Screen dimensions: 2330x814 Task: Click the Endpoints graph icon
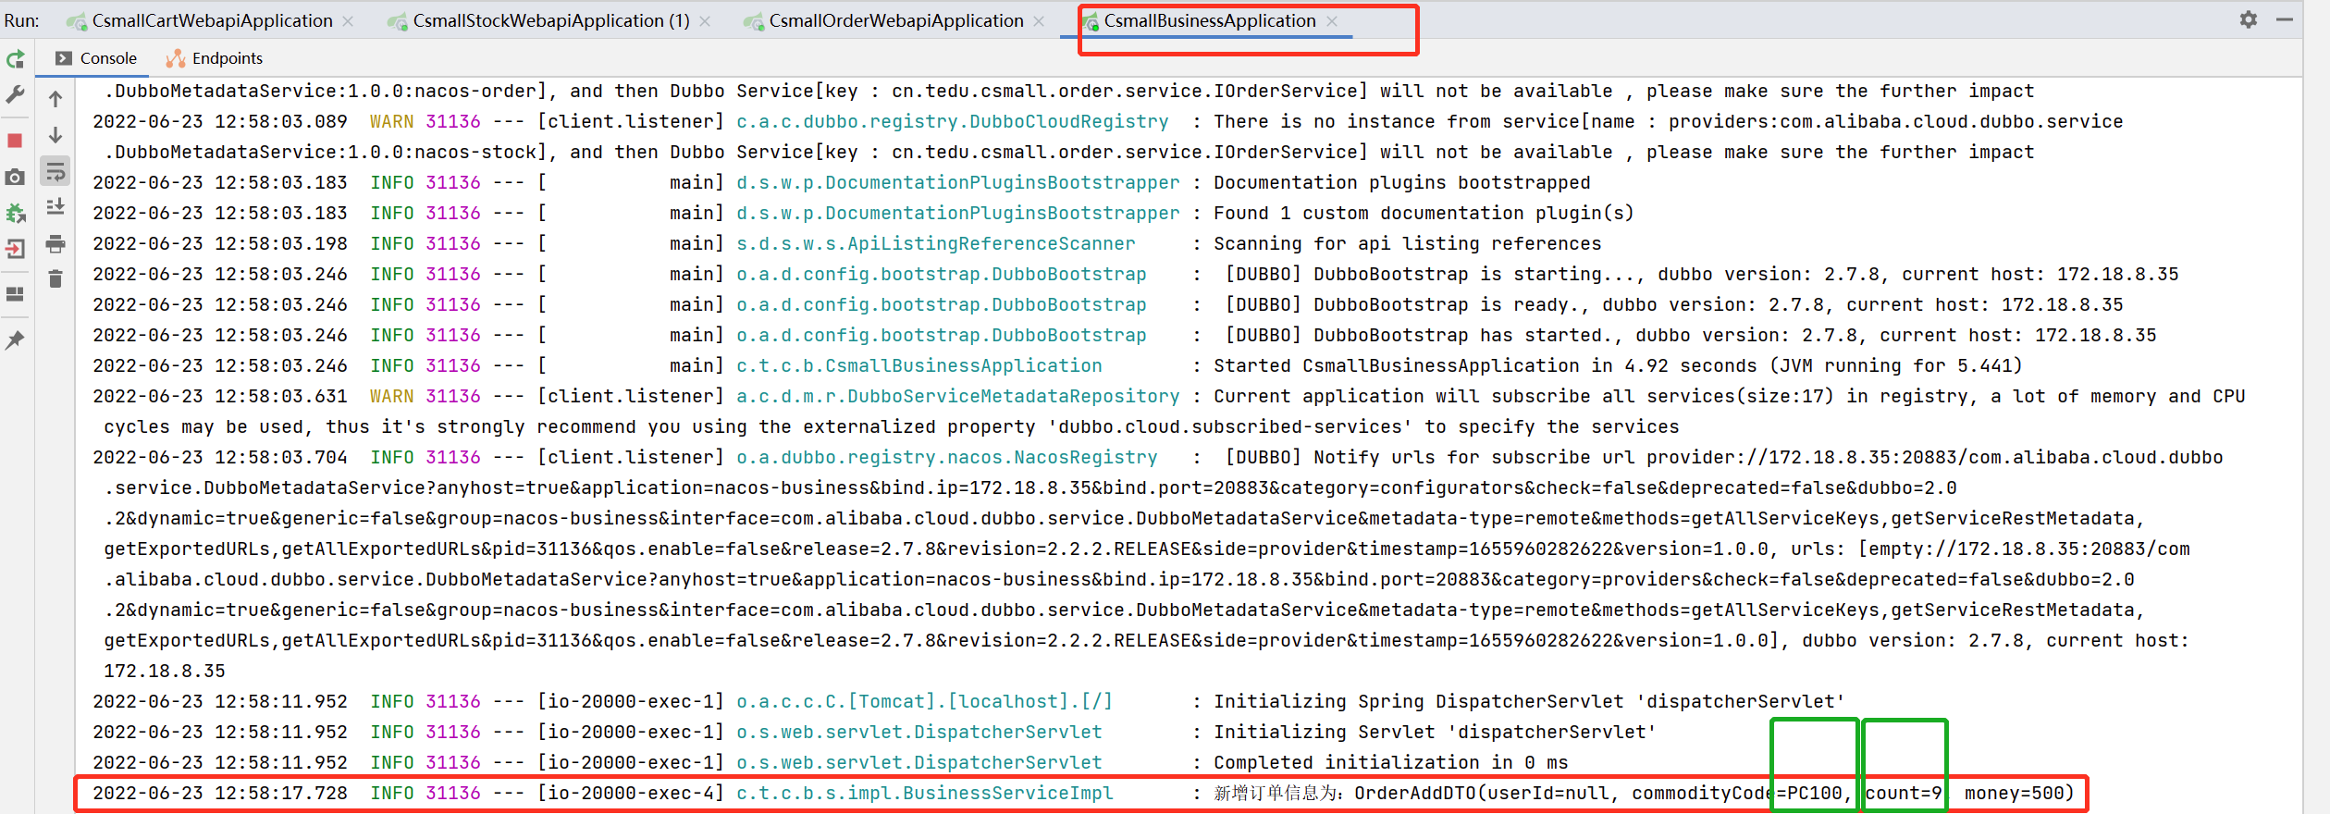coord(176,58)
